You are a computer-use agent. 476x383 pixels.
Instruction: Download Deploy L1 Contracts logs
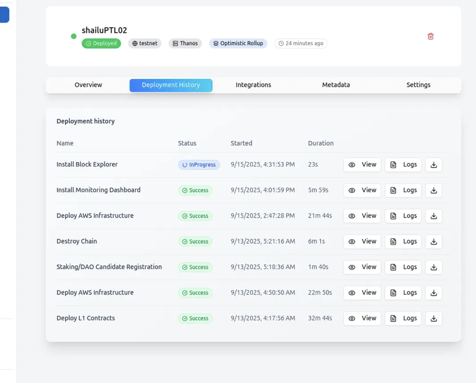click(434, 318)
